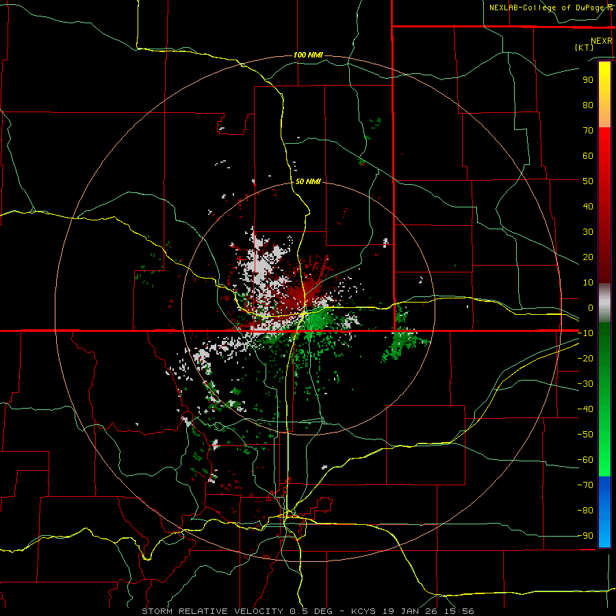Click the "50 NMI" range ring label
Image resolution: width=616 pixels, height=616 pixels.
coord(308,181)
